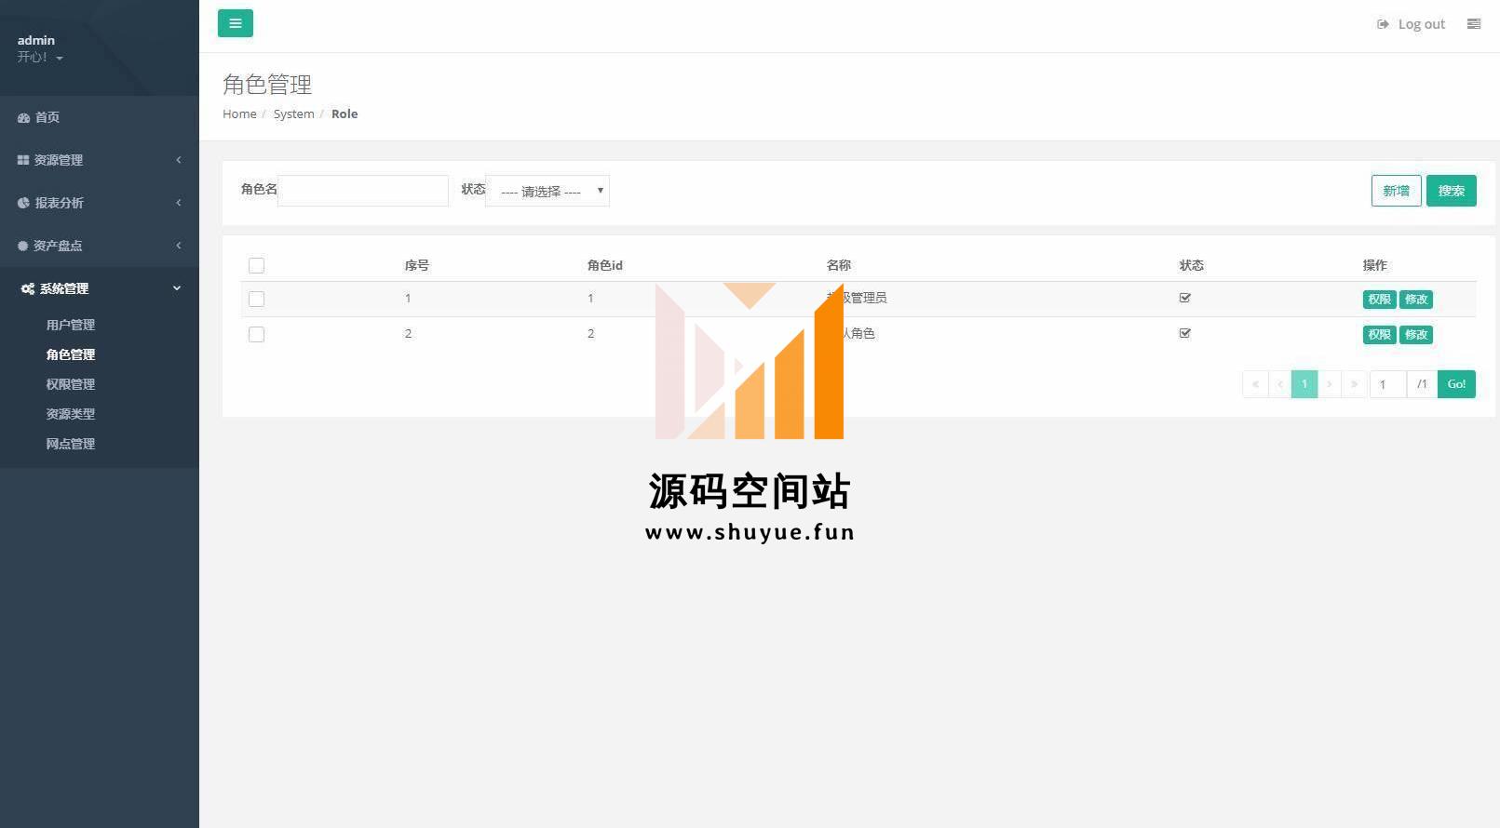
Task: Click the next page arrow in pagination
Action: pyautogui.click(x=1329, y=384)
